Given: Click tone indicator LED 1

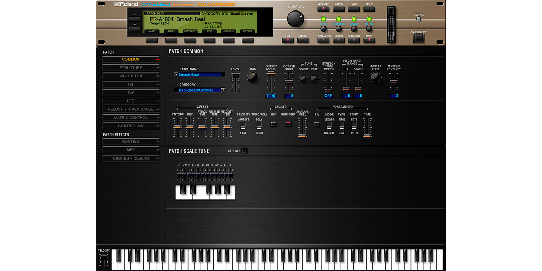Looking at the screenshot, I should pyautogui.click(x=323, y=19).
